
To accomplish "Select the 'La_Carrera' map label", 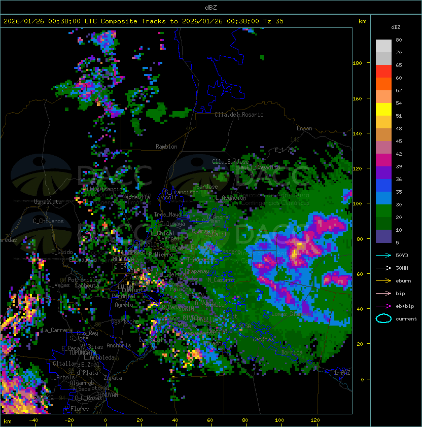I will coord(57,330).
